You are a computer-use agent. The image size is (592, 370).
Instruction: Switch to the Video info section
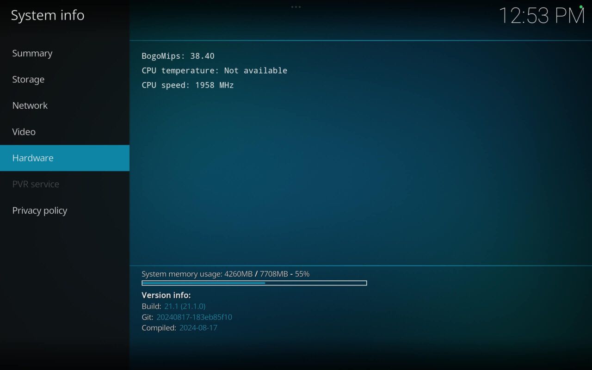point(24,131)
